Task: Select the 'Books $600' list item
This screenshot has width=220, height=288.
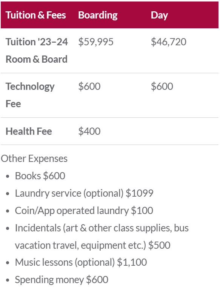Action: point(40,176)
